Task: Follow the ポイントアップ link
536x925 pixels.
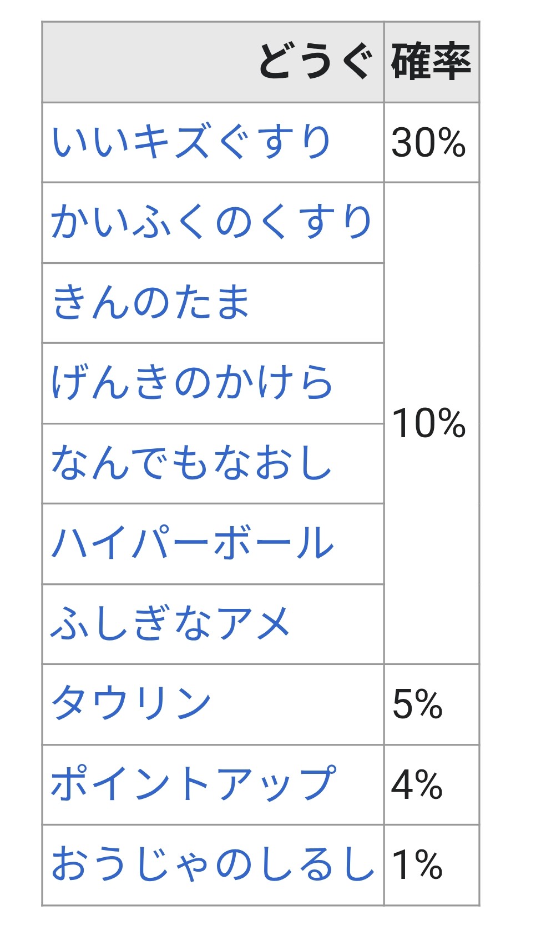Action: (x=193, y=784)
